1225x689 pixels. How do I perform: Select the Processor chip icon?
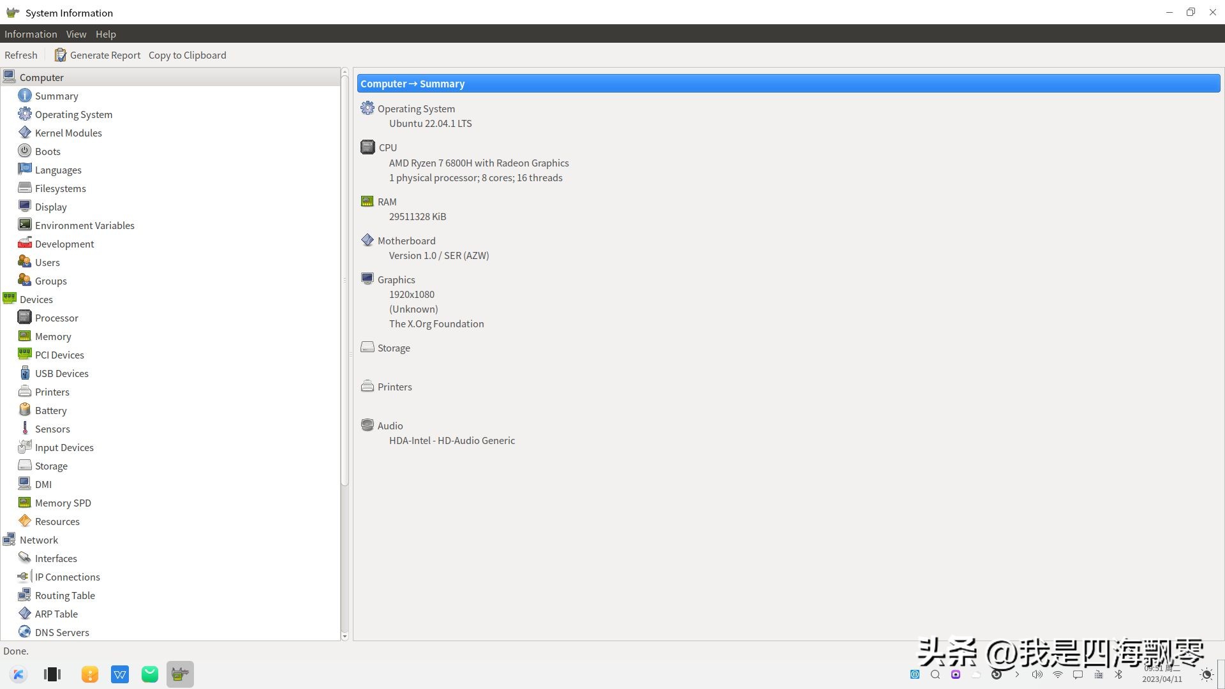[x=24, y=318]
